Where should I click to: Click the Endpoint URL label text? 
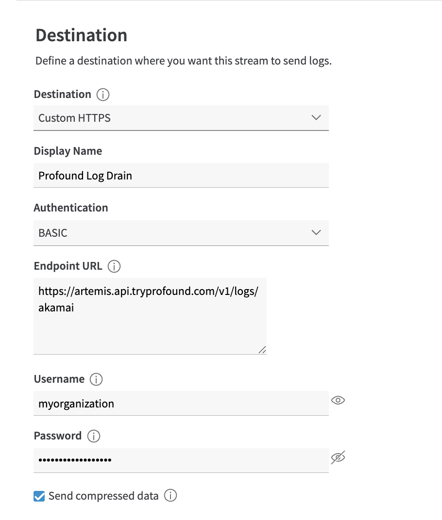coord(68,266)
